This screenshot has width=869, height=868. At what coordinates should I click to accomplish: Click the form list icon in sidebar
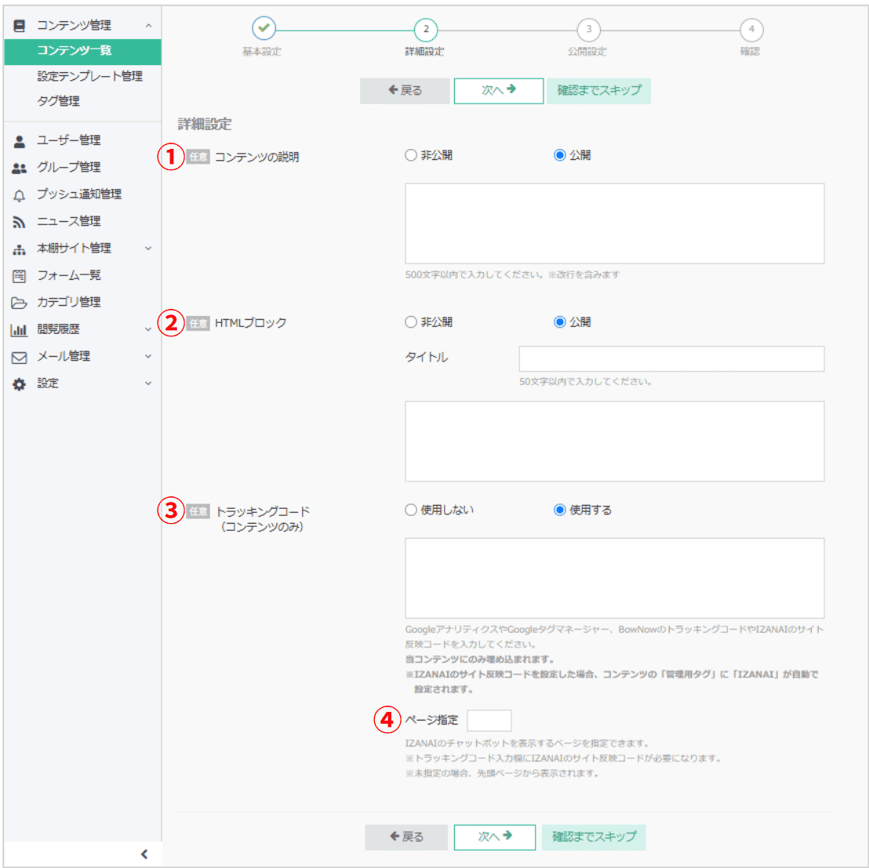click(x=20, y=276)
